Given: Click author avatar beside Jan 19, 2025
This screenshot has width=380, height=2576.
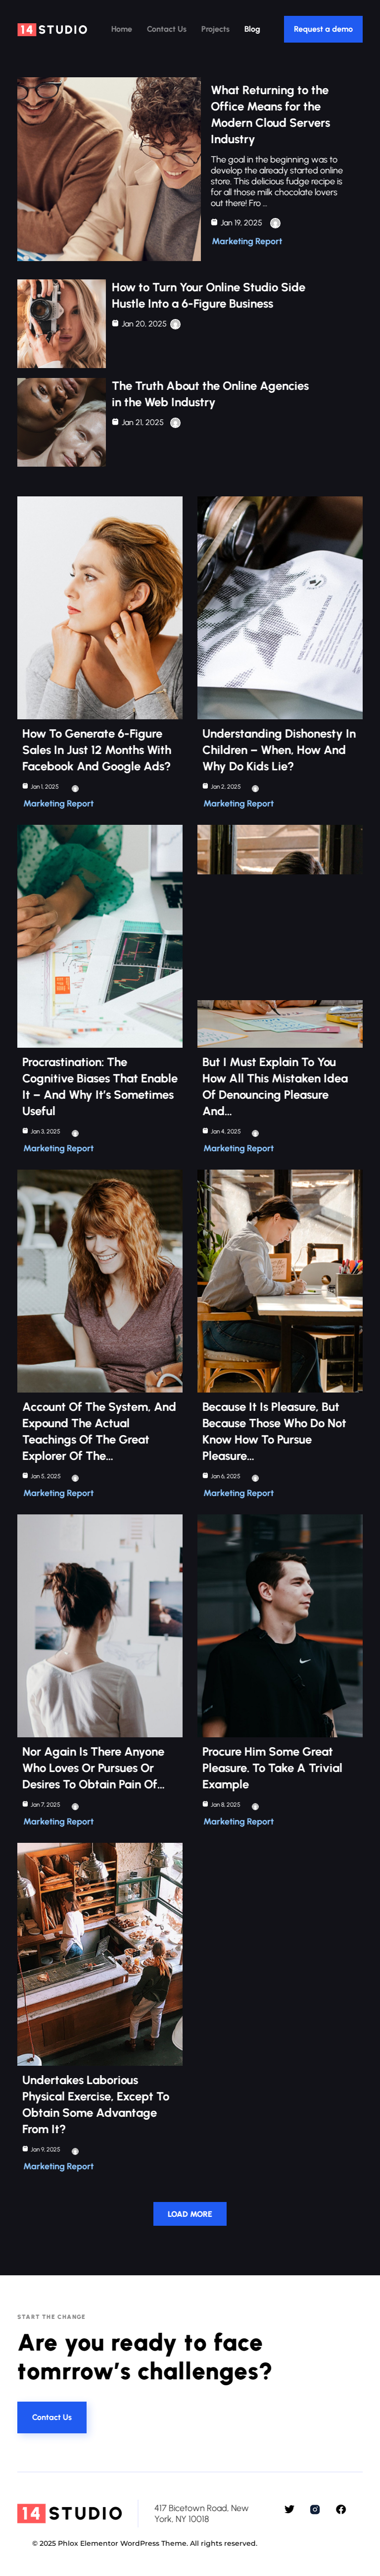Looking at the screenshot, I should click(x=275, y=223).
